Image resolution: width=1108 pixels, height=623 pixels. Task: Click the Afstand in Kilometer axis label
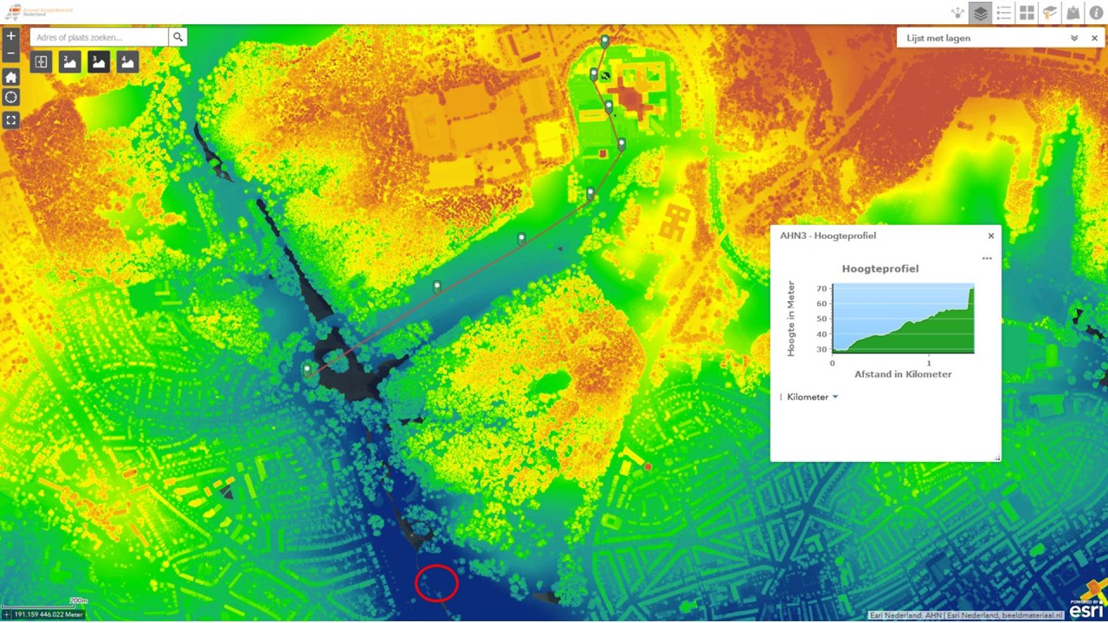point(903,374)
